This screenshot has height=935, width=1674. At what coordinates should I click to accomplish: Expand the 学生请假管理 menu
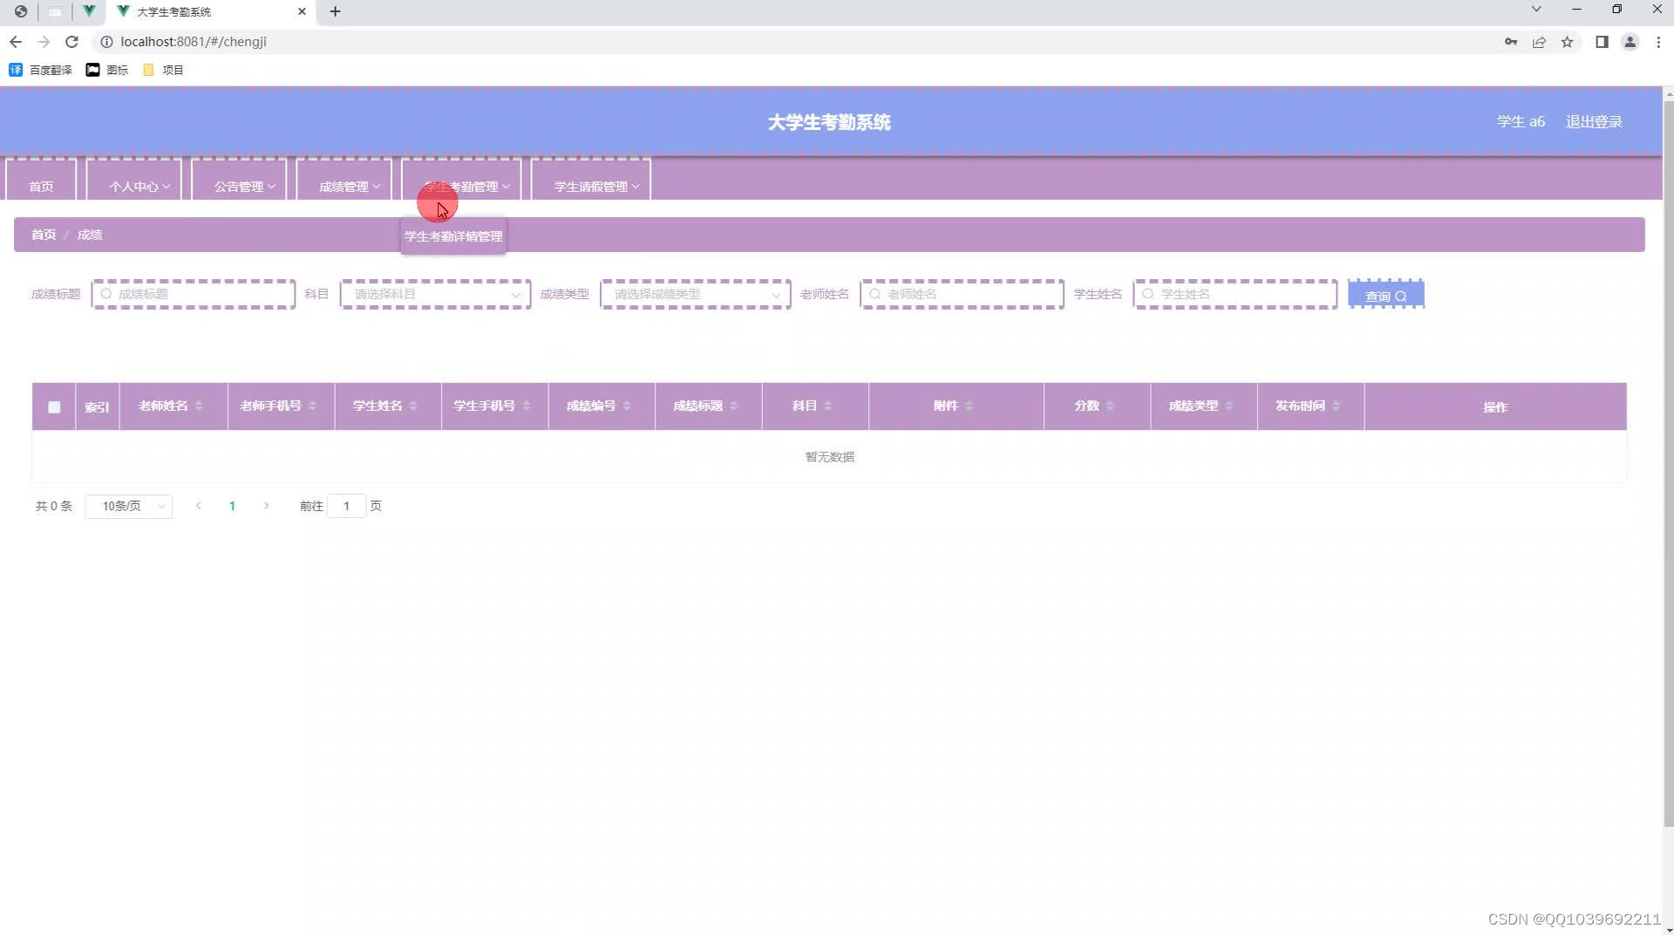point(591,181)
